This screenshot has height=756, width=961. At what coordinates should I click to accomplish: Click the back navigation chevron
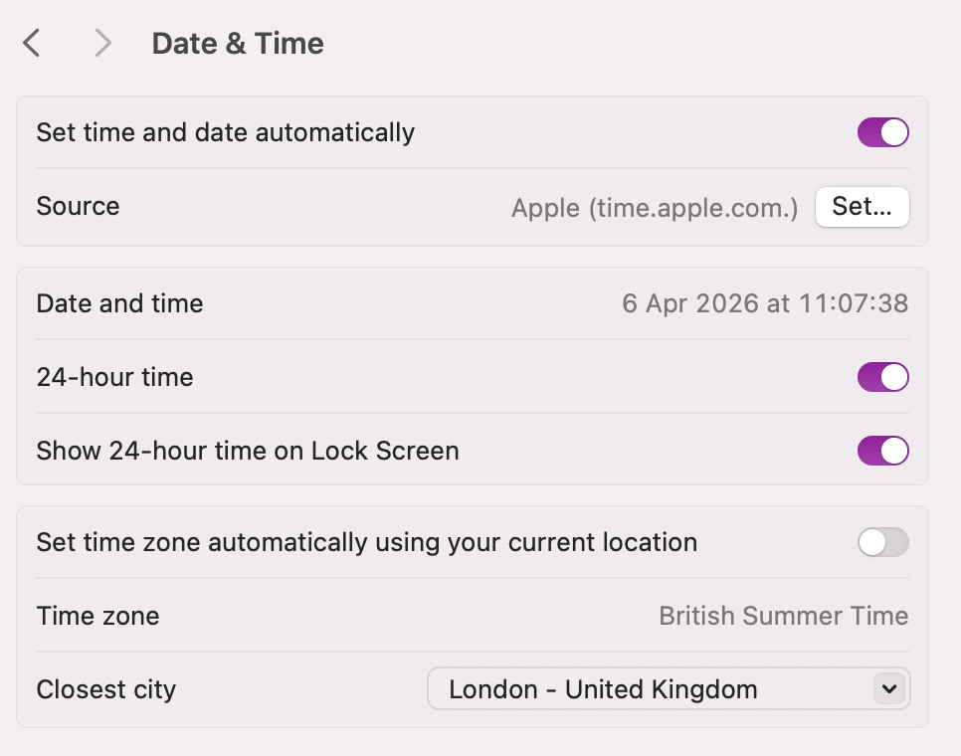(x=30, y=43)
